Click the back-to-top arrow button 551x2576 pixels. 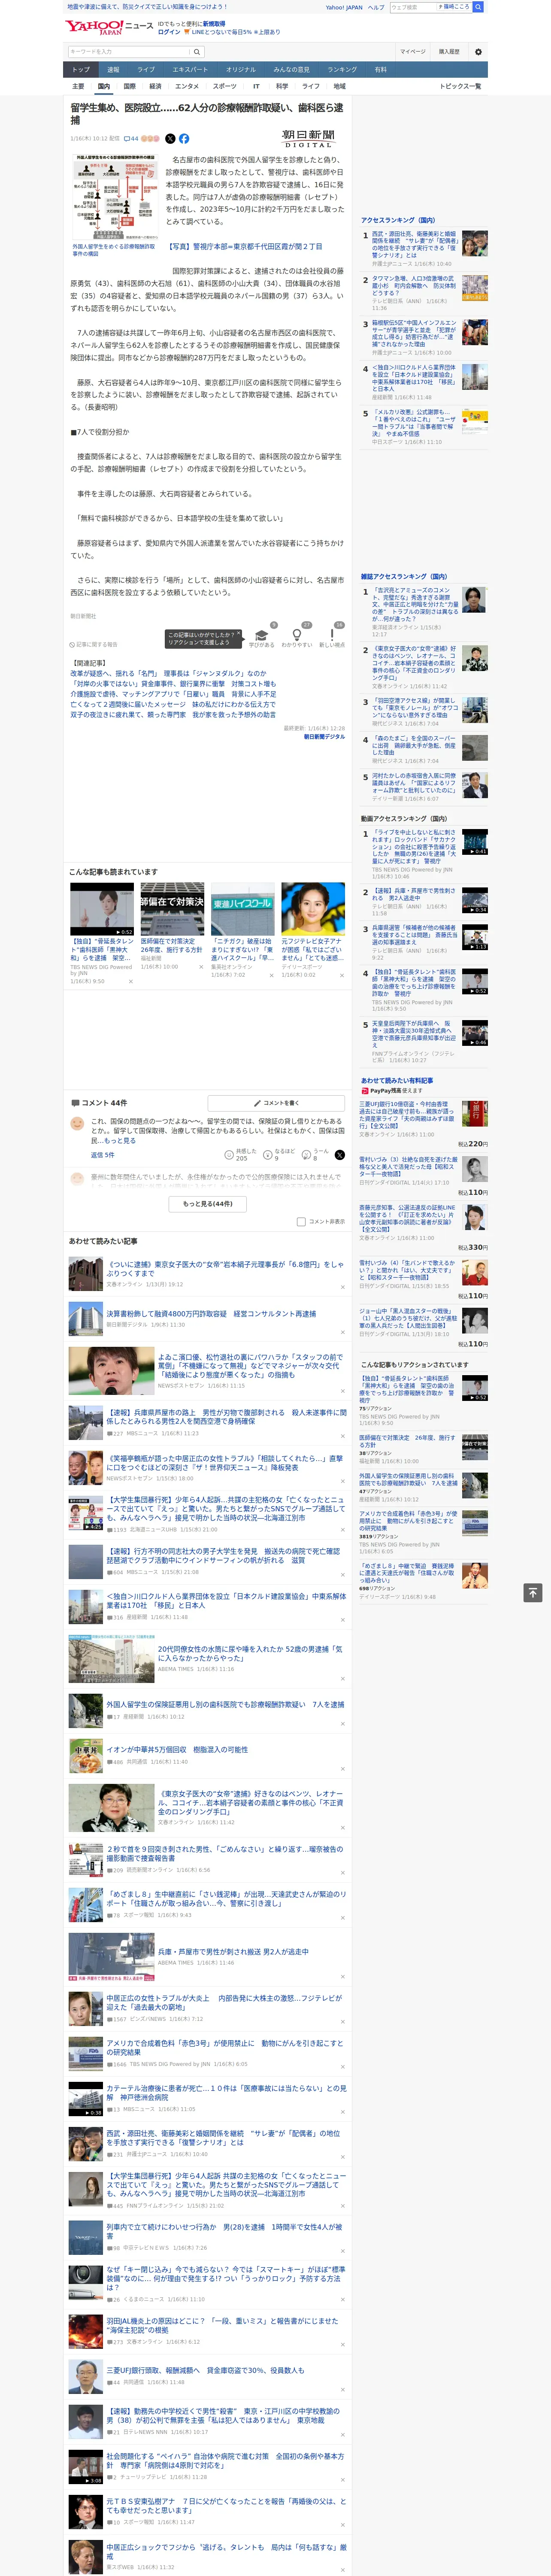533,1592
